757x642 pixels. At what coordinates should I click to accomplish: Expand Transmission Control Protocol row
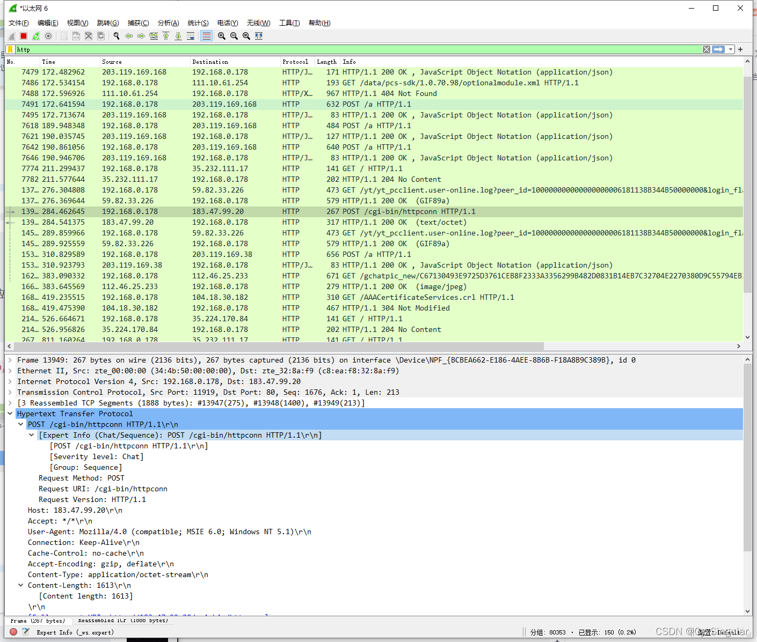click(10, 392)
